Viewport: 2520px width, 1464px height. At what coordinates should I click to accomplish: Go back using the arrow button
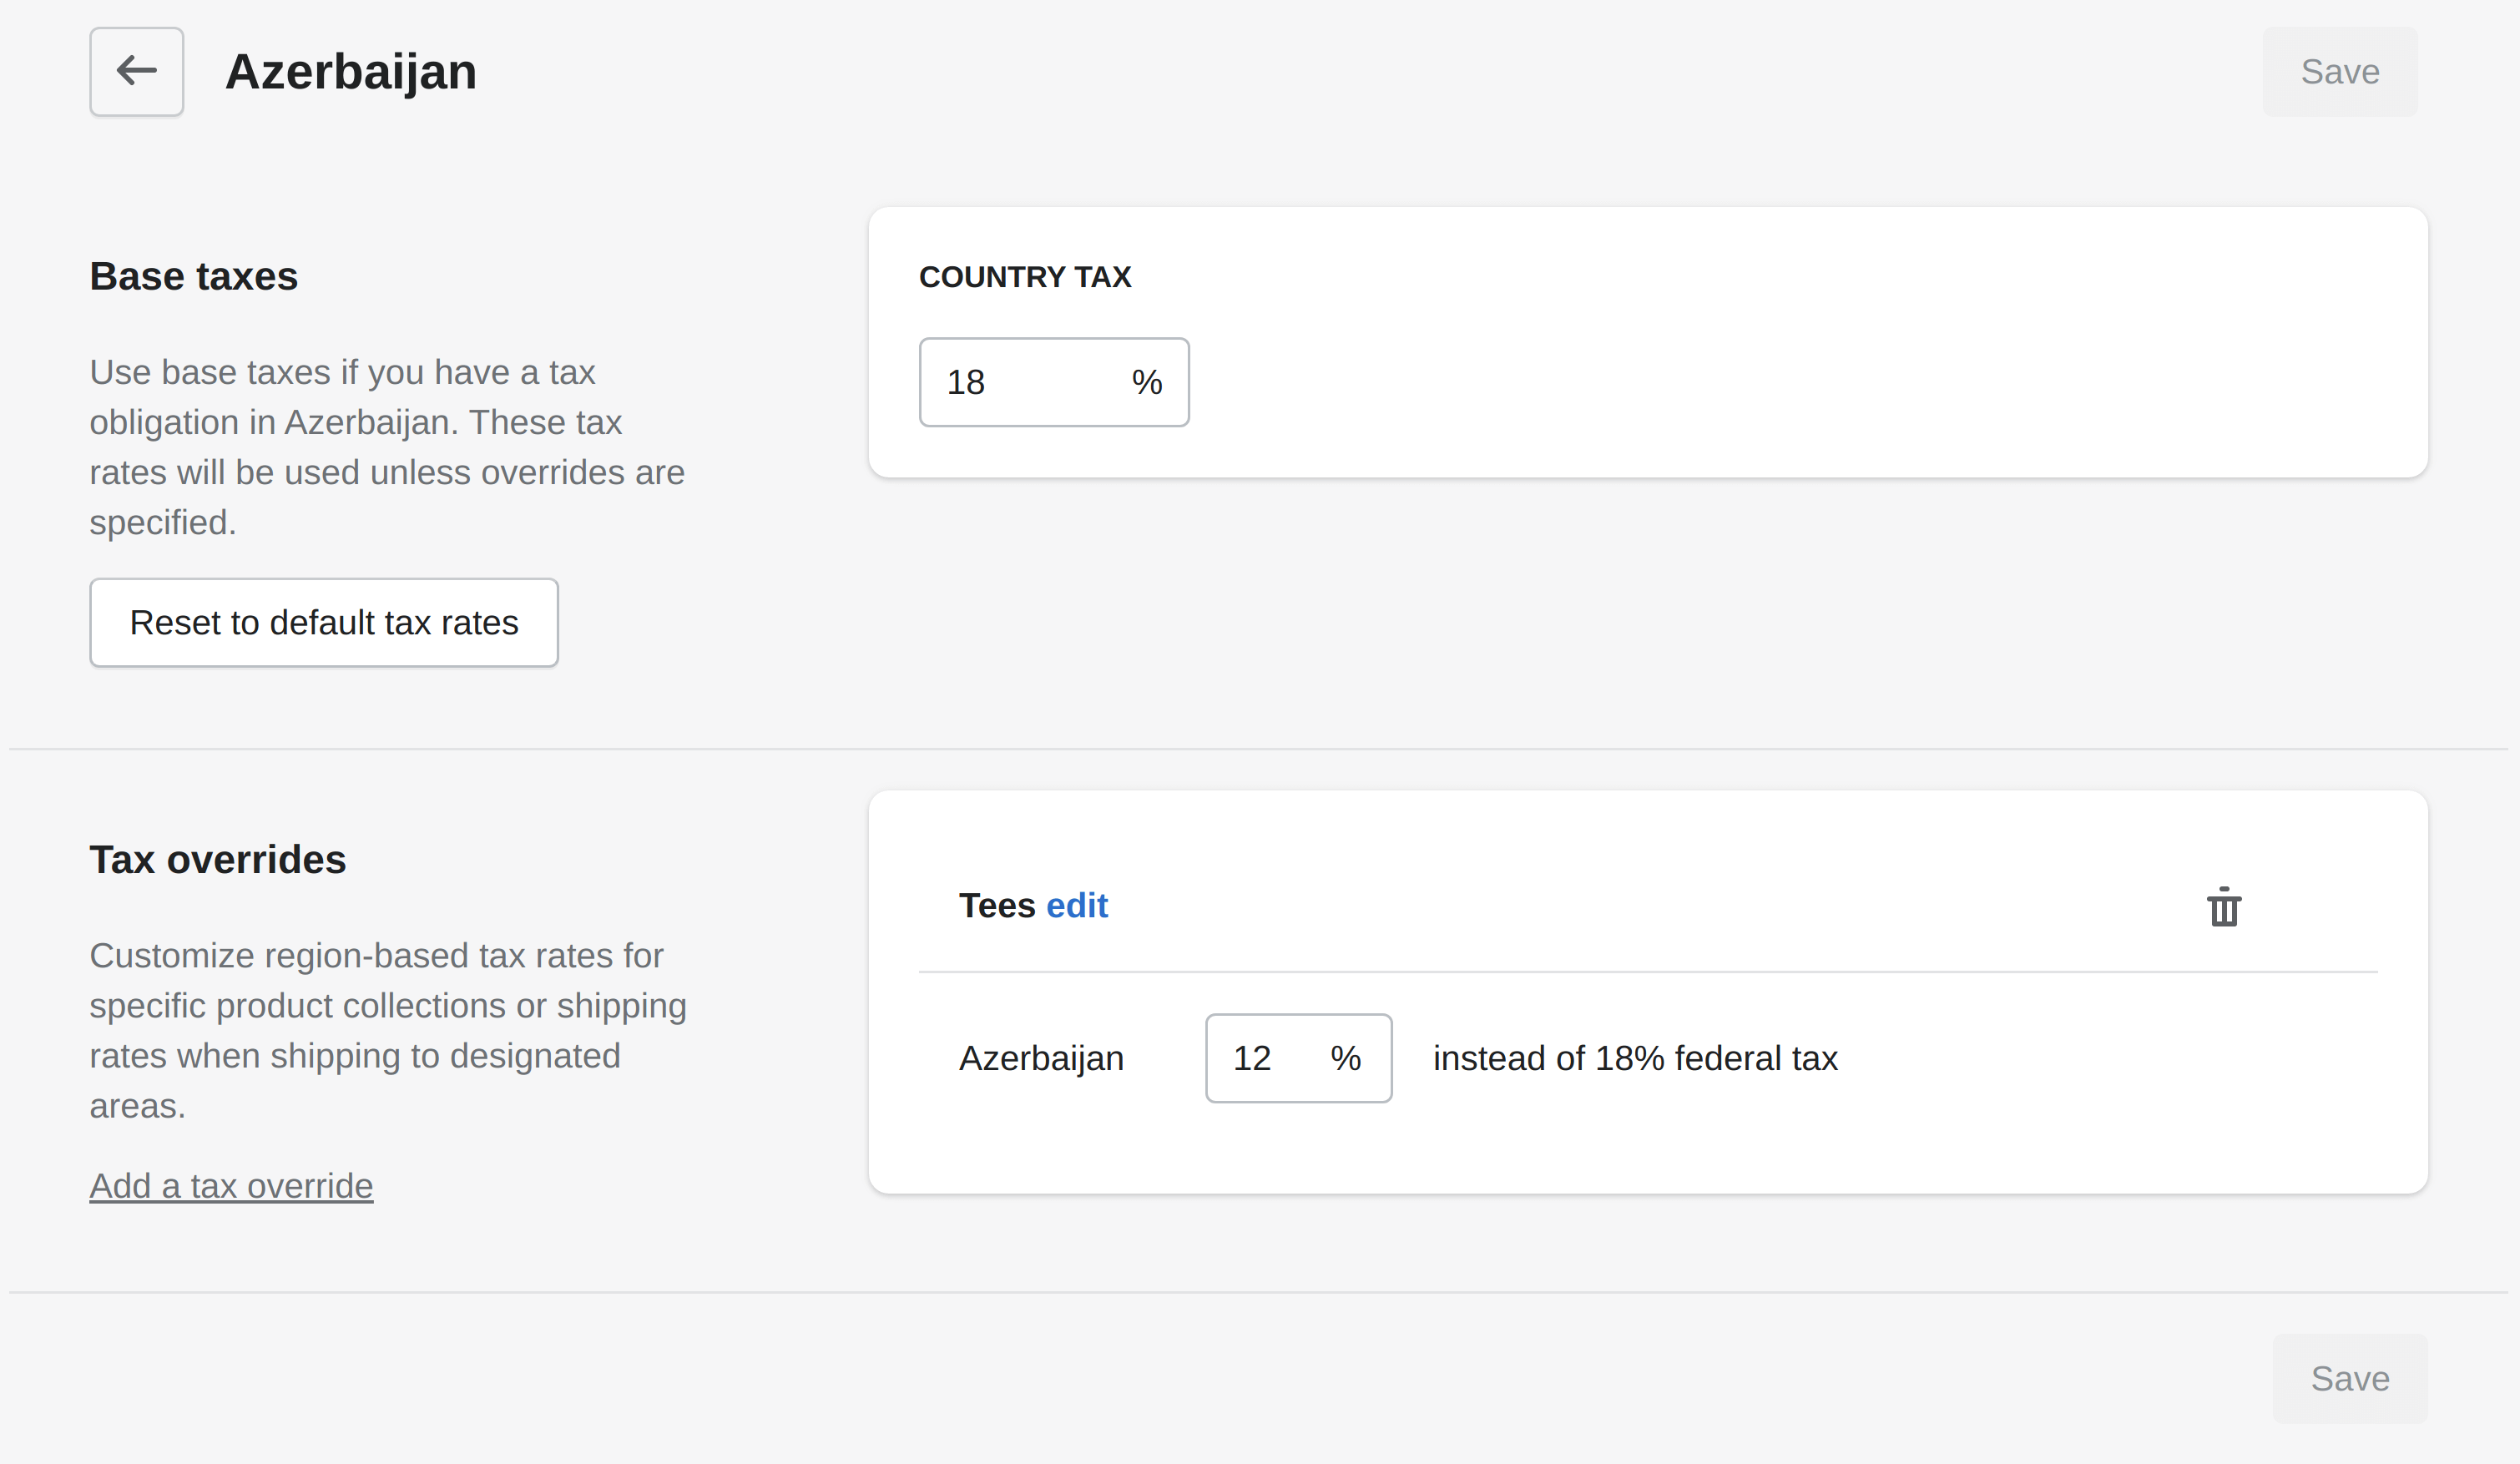coord(136,71)
